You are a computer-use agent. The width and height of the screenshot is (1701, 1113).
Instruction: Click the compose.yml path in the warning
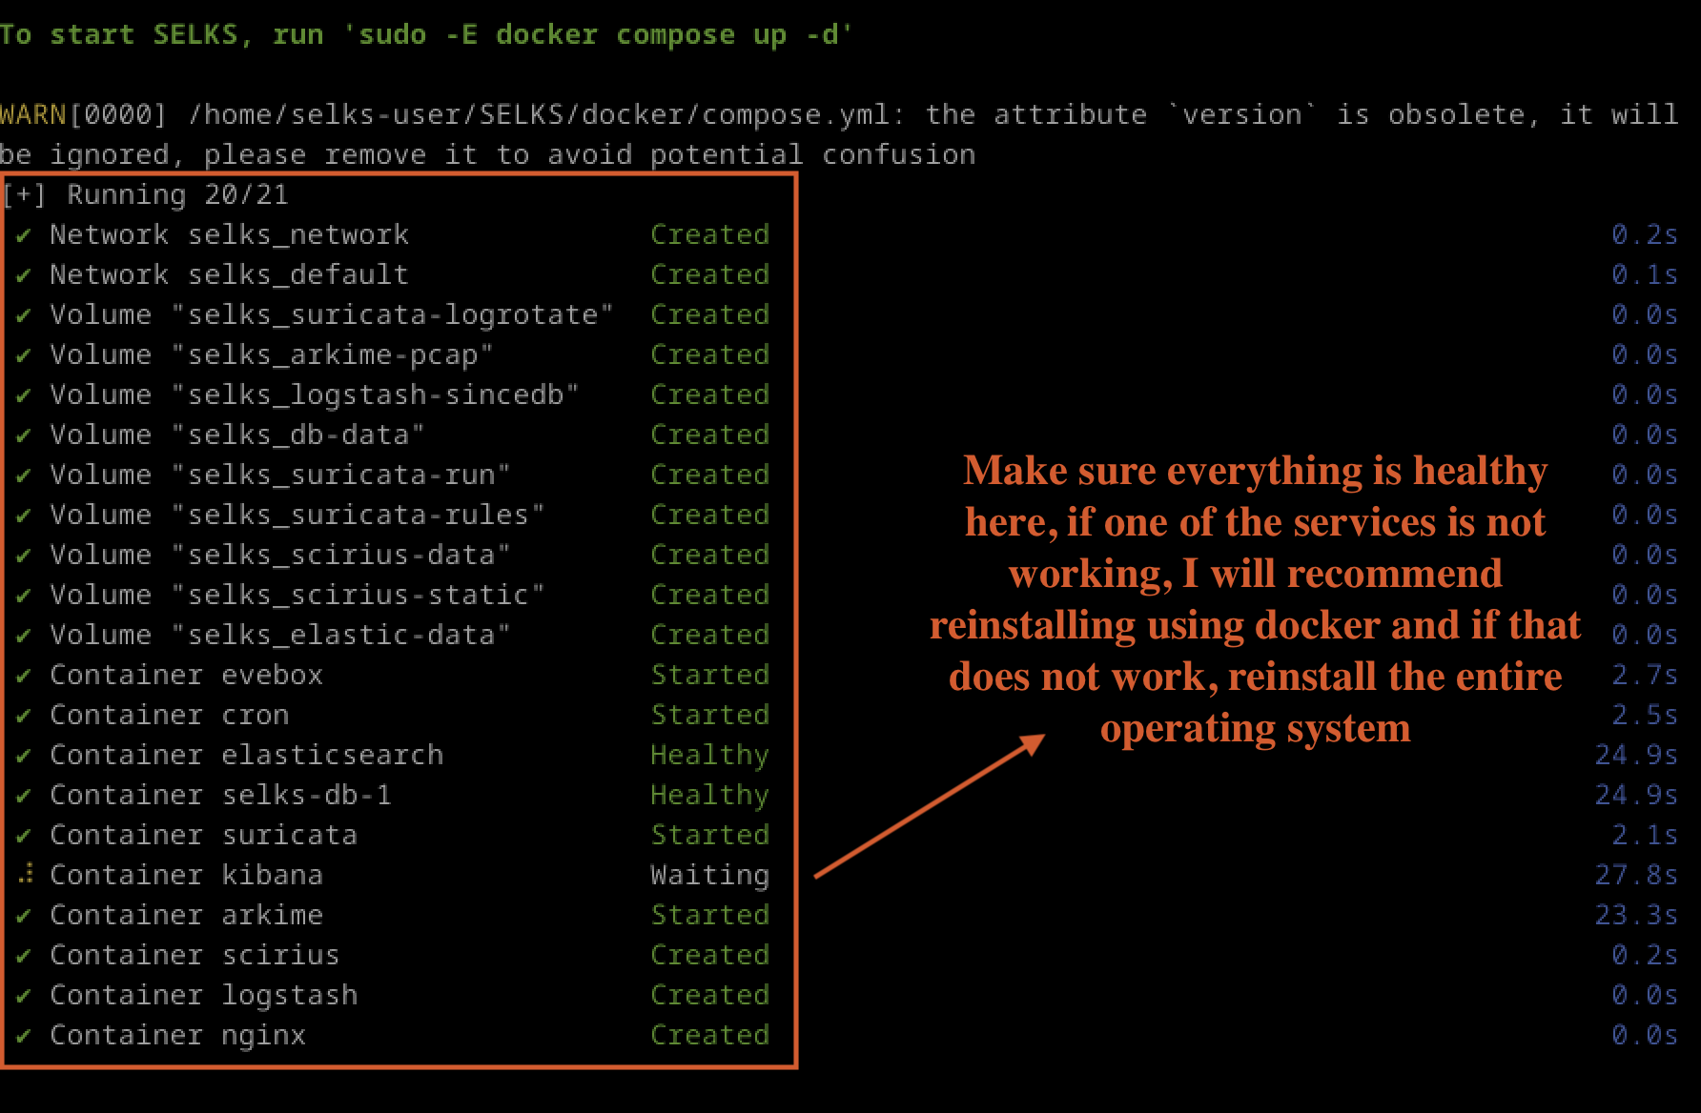pyautogui.click(x=540, y=115)
